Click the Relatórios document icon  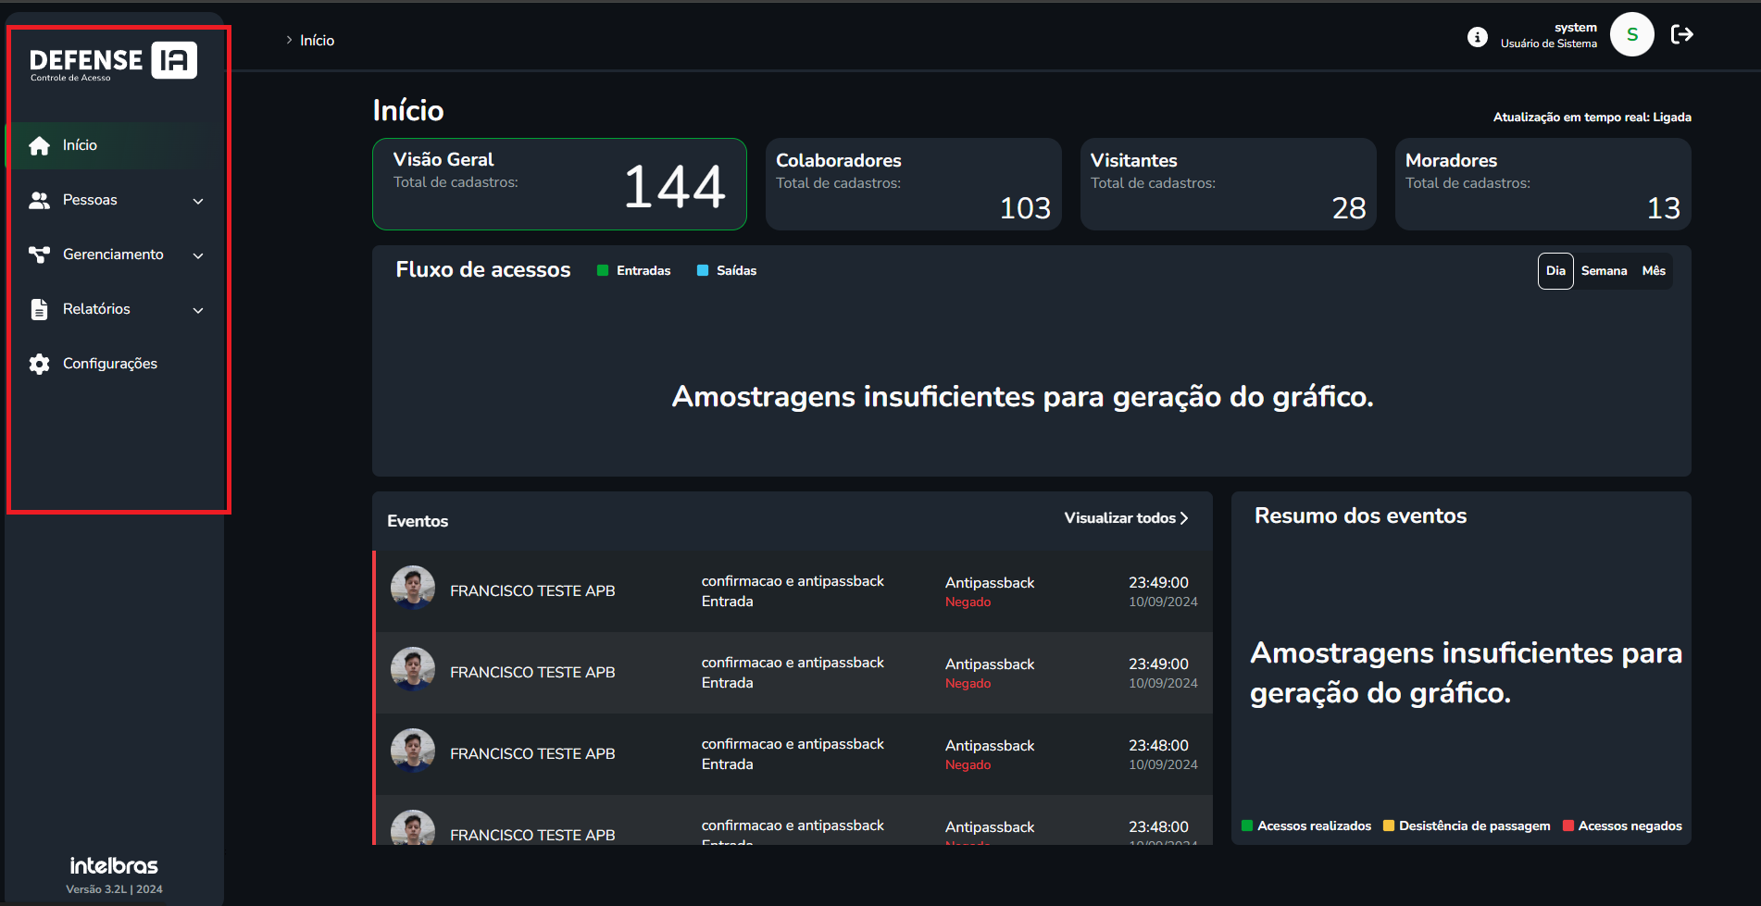[39, 309]
